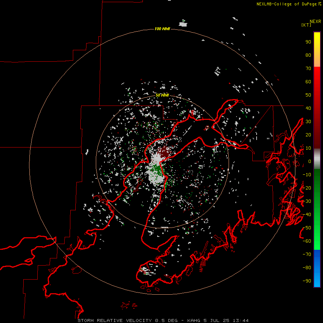Pick the red segment of the velocity color bar
323x323 pixels.
point(317,108)
